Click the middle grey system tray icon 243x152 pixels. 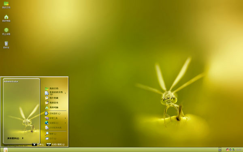pyautogui.click(x=230, y=150)
